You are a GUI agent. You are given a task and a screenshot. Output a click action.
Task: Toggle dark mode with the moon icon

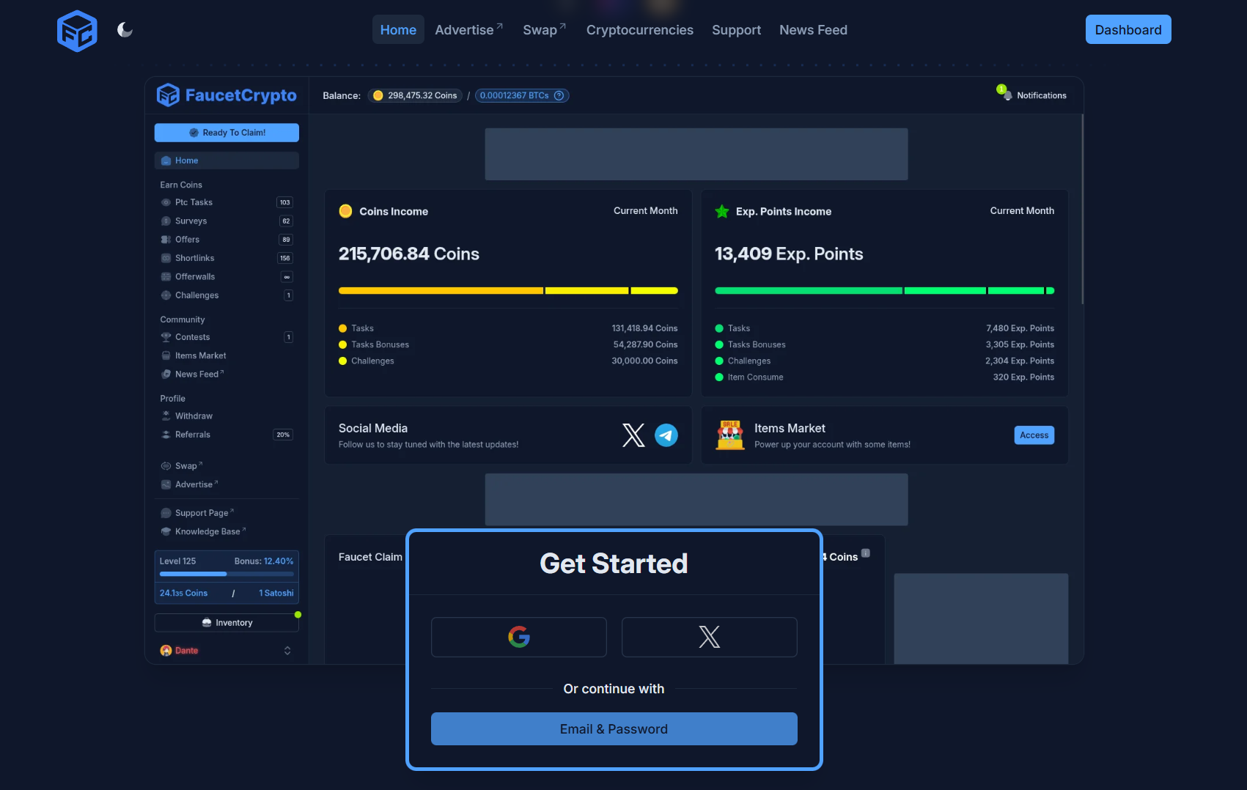[x=124, y=30]
